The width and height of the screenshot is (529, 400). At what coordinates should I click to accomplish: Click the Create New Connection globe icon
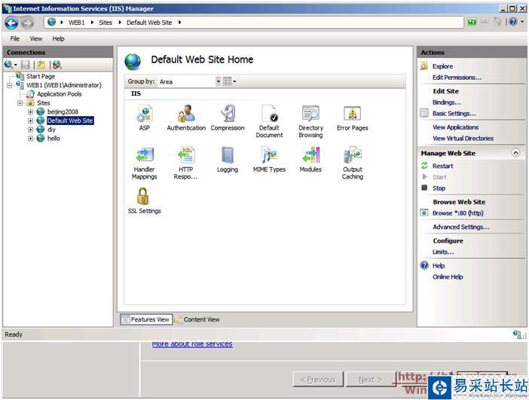click(x=9, y=65)
